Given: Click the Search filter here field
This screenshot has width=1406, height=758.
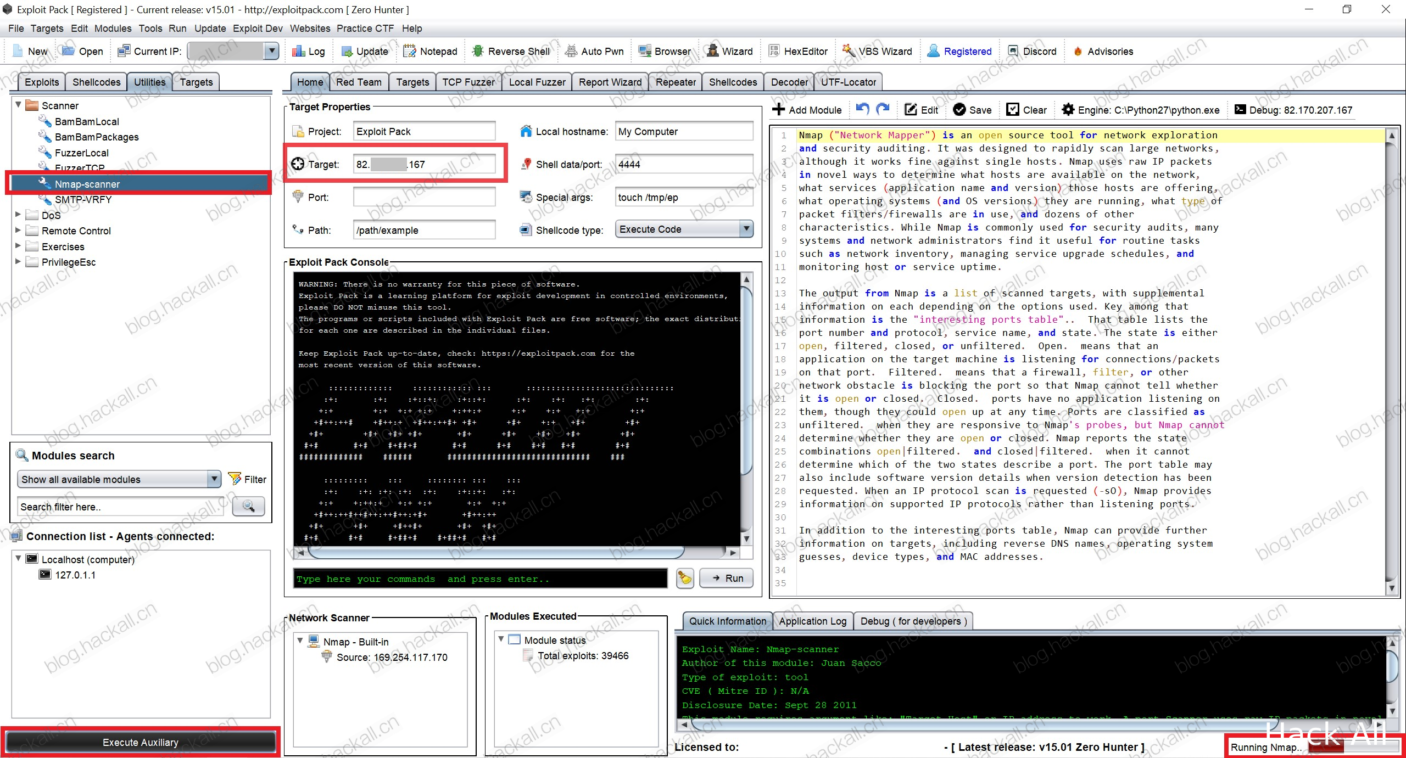Looking at the screenshot, I should pyautogui.click(x=121, y=507).
